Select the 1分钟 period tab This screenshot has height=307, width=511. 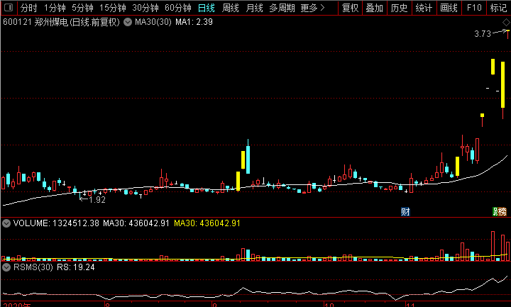pyautogui.click(x=55, y=8)
